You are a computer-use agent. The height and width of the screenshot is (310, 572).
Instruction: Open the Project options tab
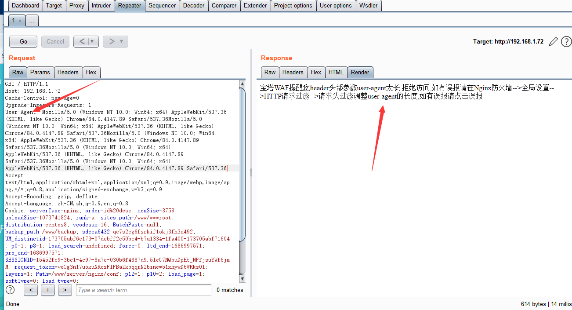293,6
